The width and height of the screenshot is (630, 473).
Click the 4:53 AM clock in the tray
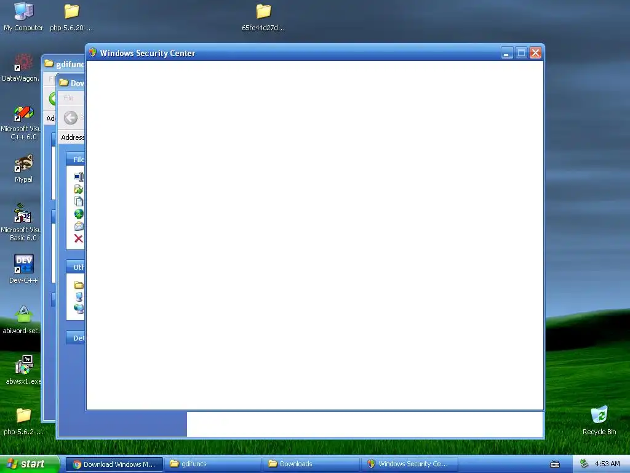607,464
